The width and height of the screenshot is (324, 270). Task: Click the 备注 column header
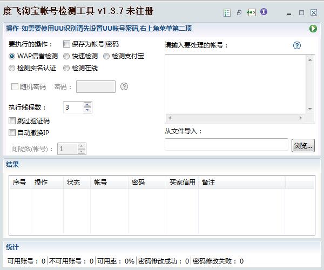pyautogui.click(x=242, y=182)
